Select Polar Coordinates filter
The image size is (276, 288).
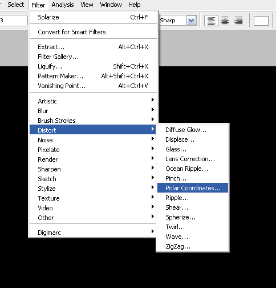(x=193, y=188)
